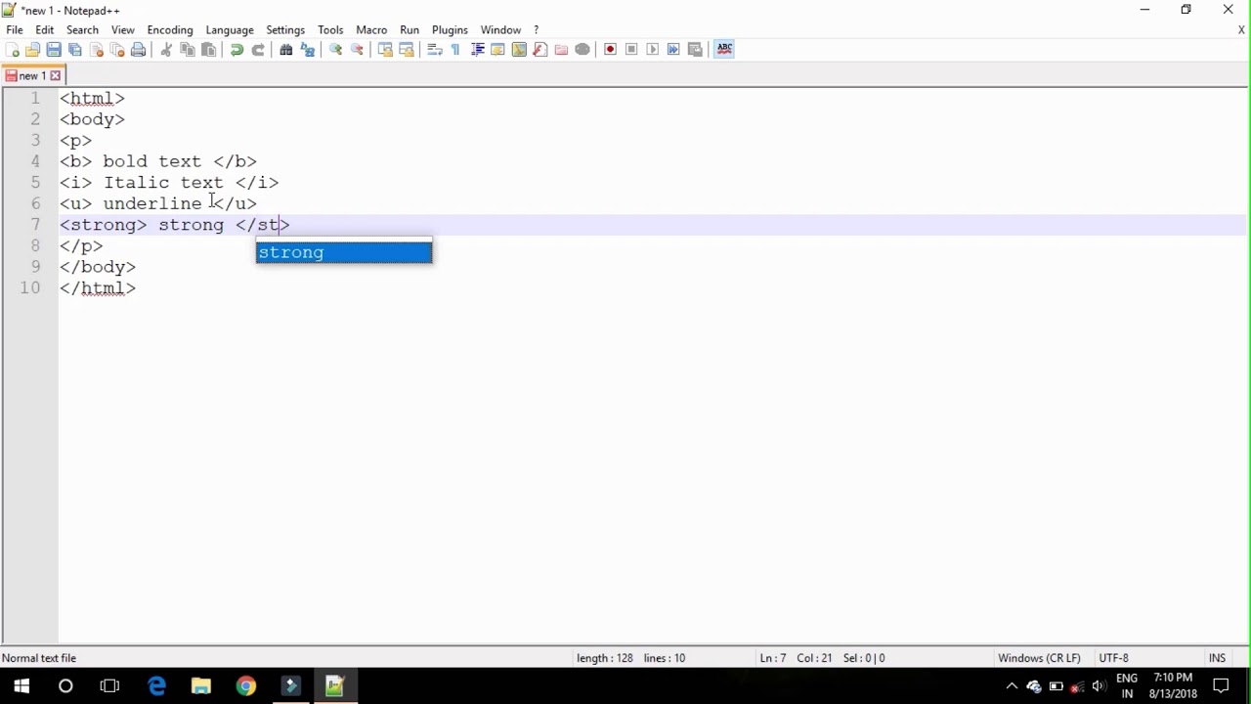Viewport: 1251px width, 704px height.
Task: Click the Monitoring eye toolbar icon
Action: coord(582,50)
